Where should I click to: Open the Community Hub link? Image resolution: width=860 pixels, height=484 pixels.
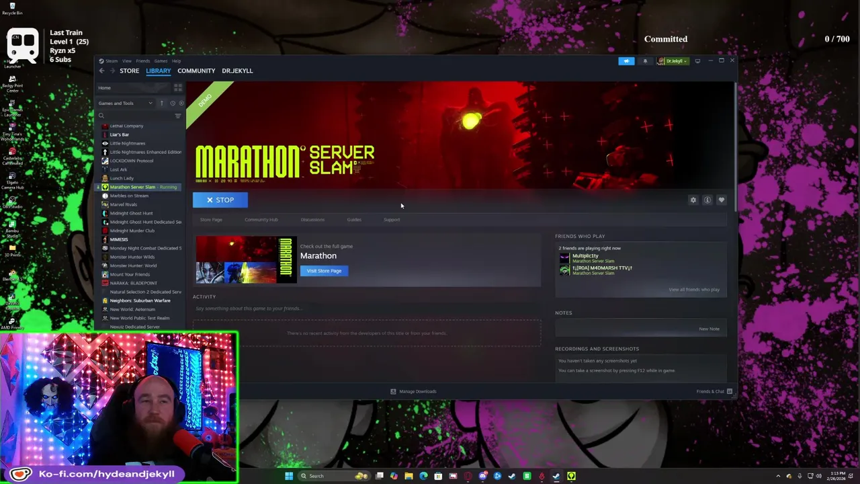(x=261, y=220)
